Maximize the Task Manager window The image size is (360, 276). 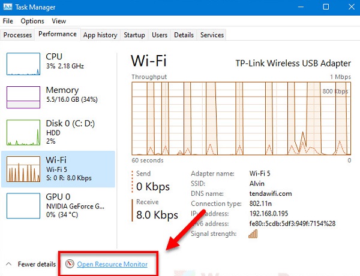[x=326, y=7]
